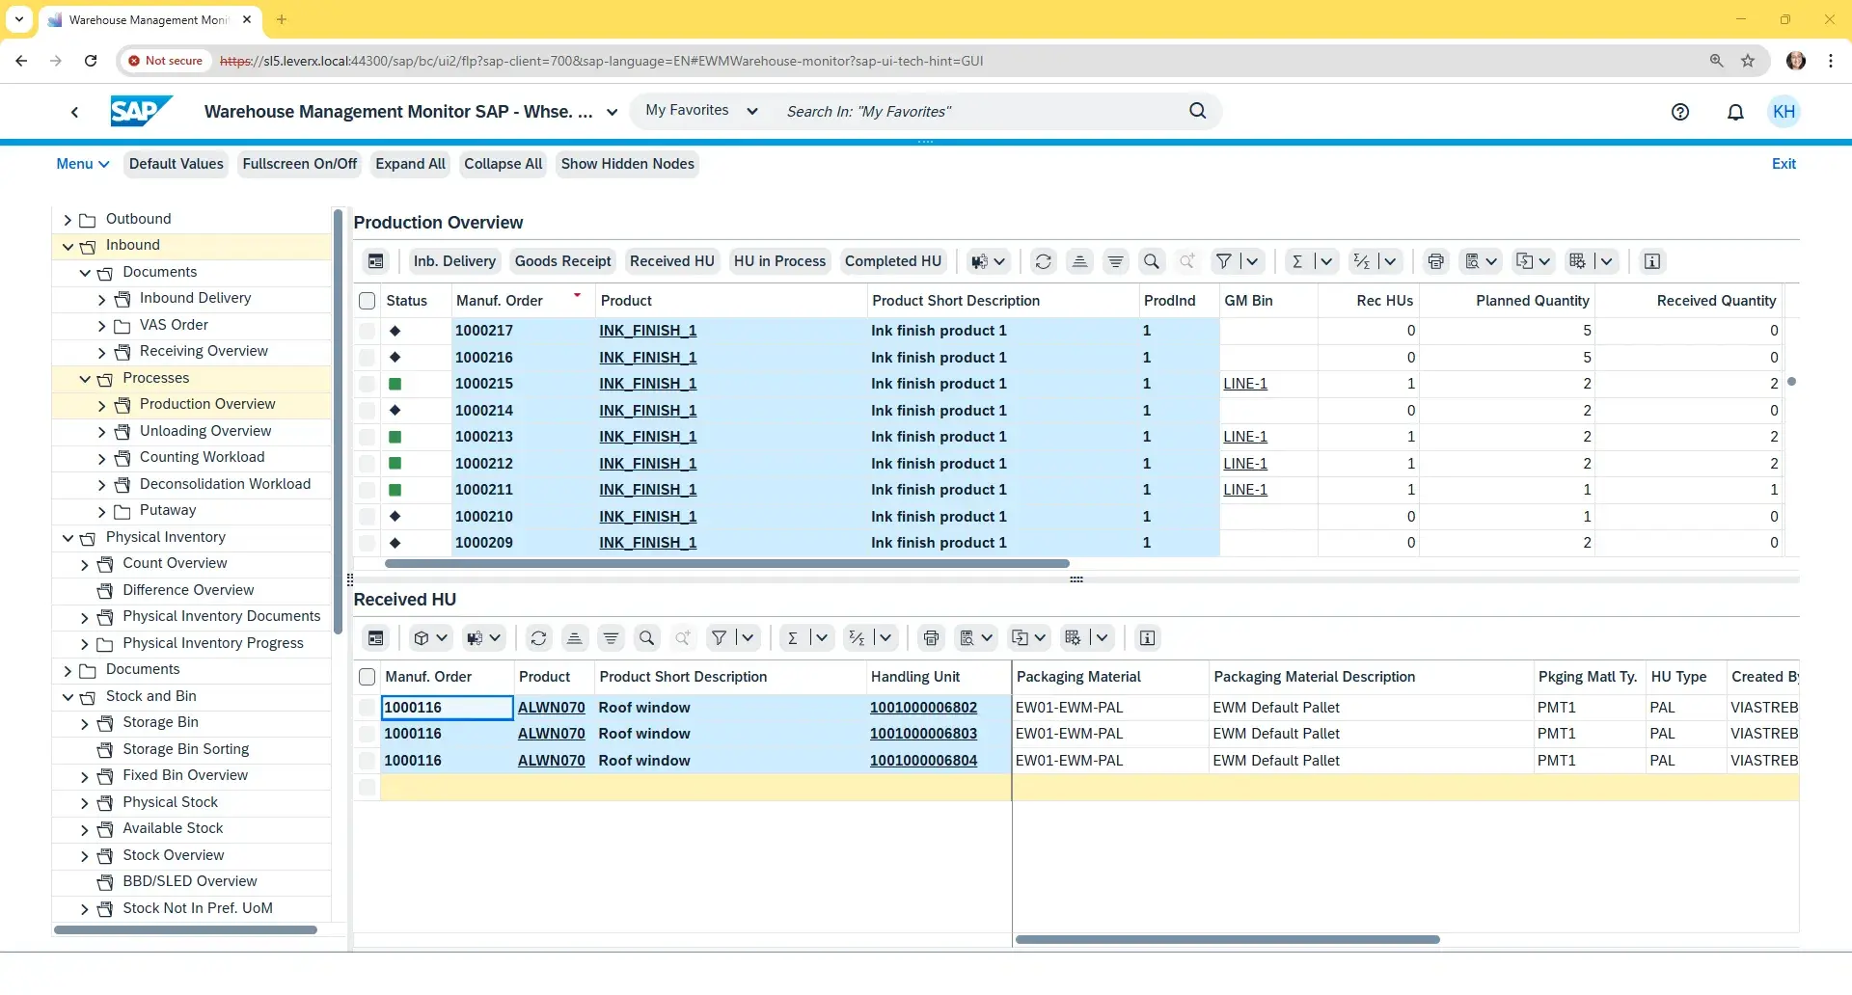The image size is (1852, 995).
Task: Click the export icon in Production Overview toolbar
Action: 1533,261
